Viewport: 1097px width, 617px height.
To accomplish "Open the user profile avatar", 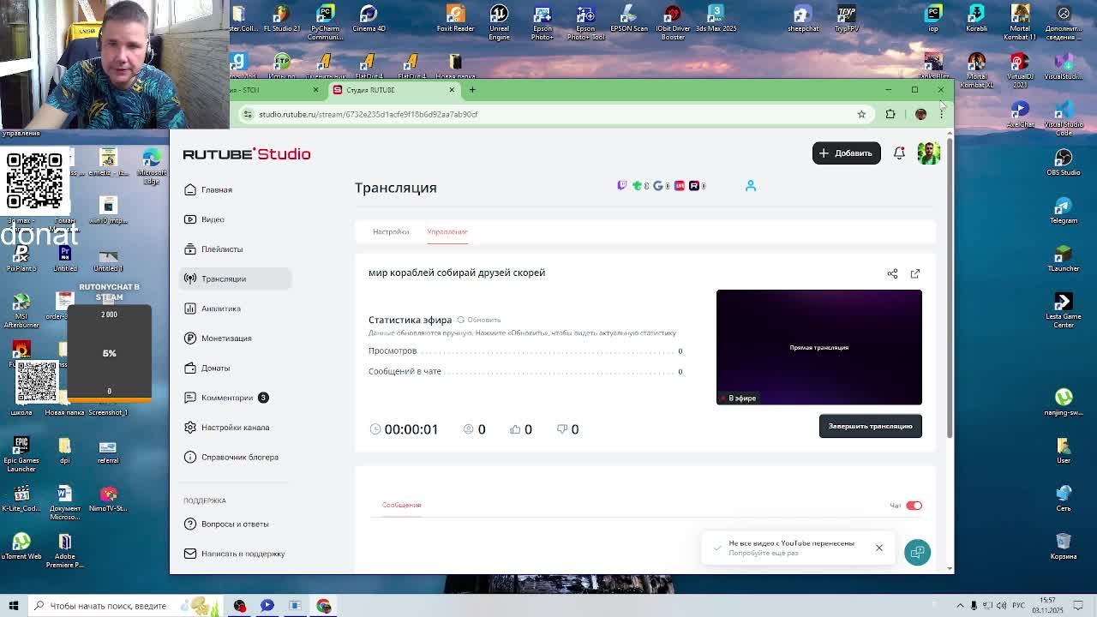I will coord(928,153).
